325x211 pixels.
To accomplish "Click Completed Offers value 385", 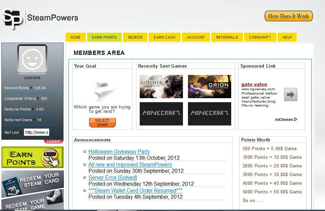I will coord(44,99).
